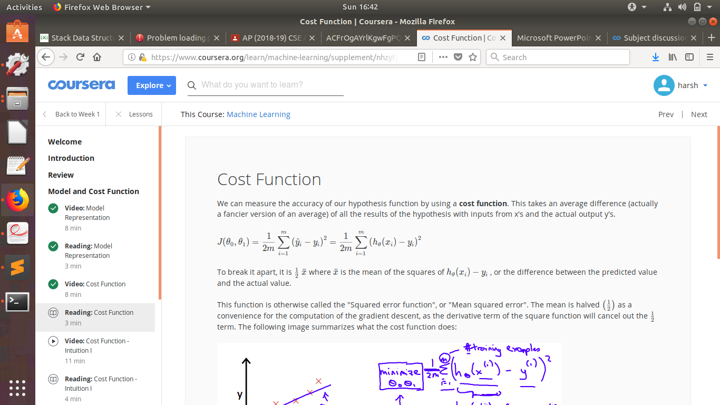Image resolution: width=720 pixels, height=405 pixels.
Task: Show Firefox sidebars icon
Action: (689, 57)
